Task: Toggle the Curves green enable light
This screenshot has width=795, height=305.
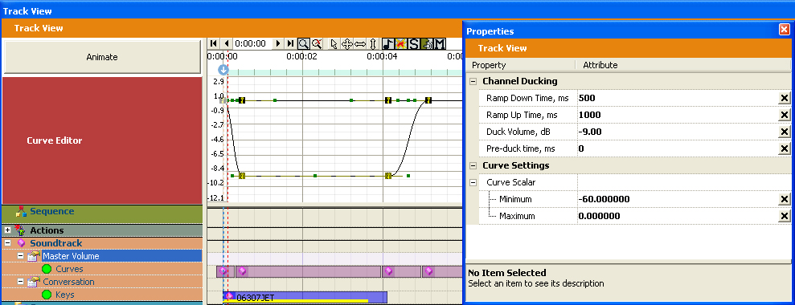Action: 47,269
